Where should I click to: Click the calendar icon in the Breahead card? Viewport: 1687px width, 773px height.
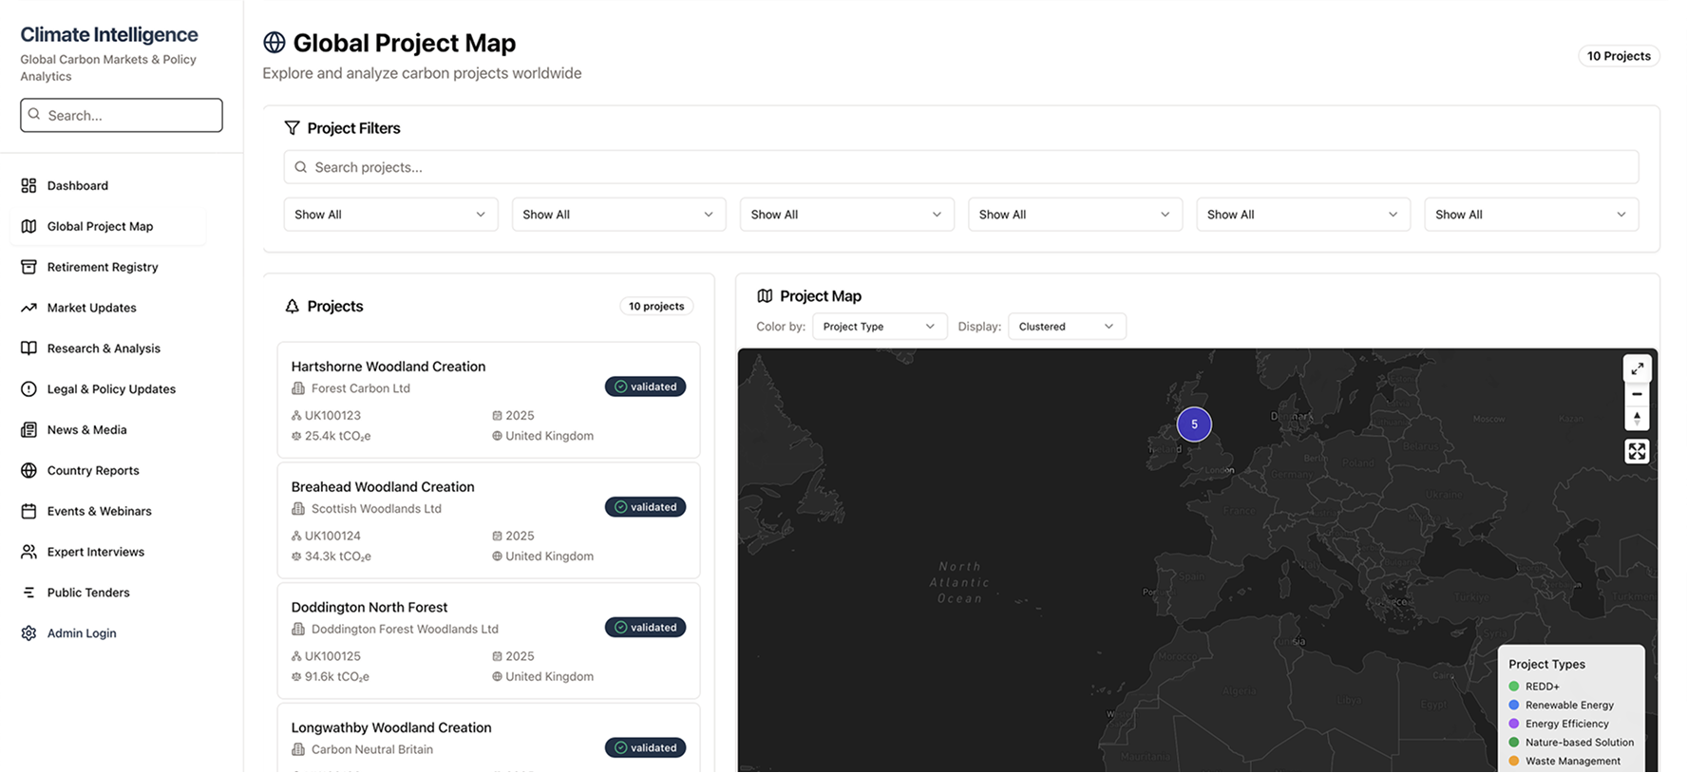[497, 537]
